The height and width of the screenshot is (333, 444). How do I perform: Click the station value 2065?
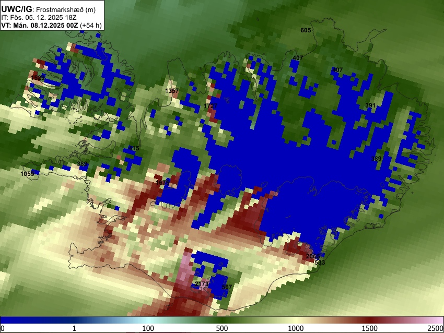[x=313, y=256]
